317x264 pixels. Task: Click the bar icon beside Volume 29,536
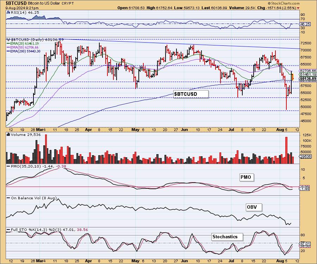(x=8, y=134)
